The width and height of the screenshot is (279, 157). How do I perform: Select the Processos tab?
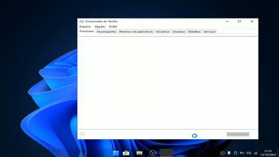(x=87, y=31)
